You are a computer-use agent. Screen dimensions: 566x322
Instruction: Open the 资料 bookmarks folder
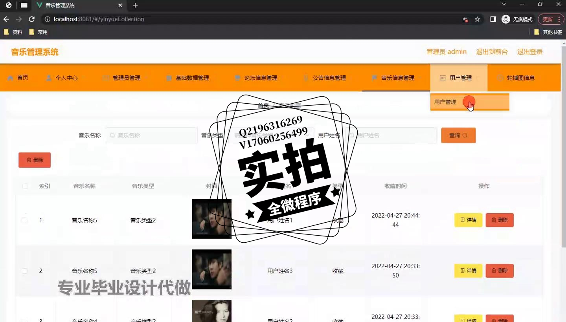13,32
